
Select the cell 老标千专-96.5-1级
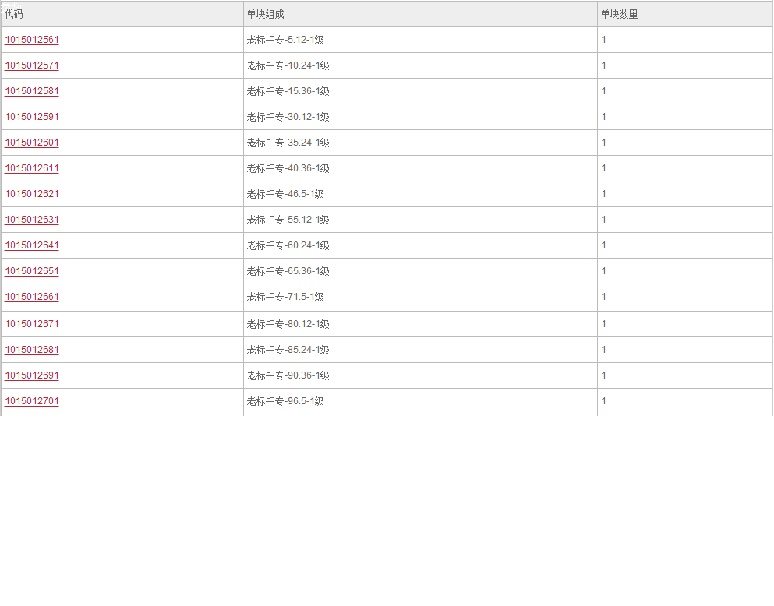pyautogui.click(x=420, y=401)
